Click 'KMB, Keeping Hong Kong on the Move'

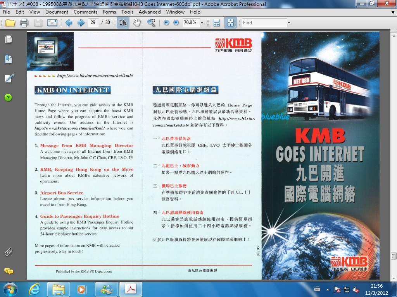[86, 169]
